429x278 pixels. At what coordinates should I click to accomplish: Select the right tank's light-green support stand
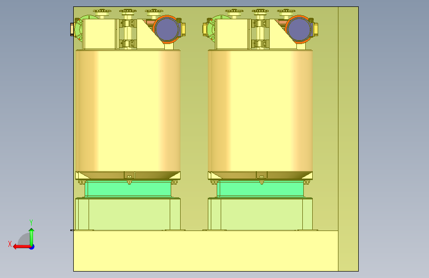tap(260, 214)
